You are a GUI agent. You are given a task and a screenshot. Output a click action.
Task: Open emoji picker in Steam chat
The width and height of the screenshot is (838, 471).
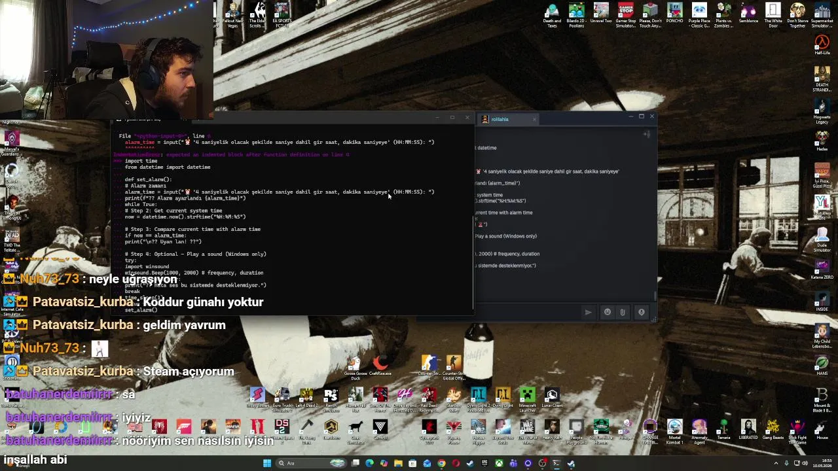click(x=608, y=312)
